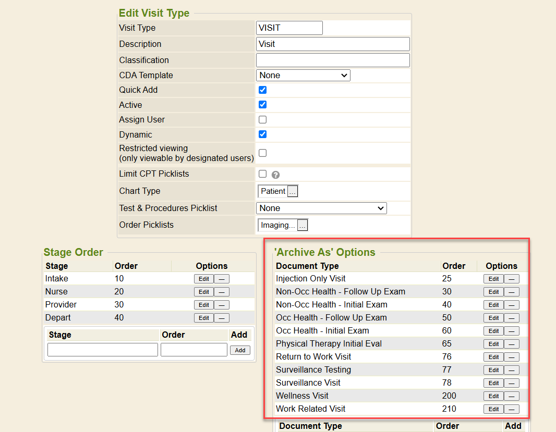The width and height of the screenshot is (556, 432).
Task: Remove the Intake stage with its dash button
Action: coord(222,279)
